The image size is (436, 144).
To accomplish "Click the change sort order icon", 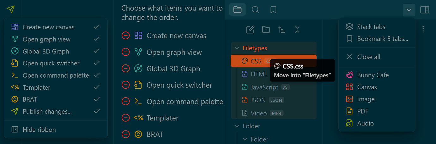I will (x=282, y=30).
